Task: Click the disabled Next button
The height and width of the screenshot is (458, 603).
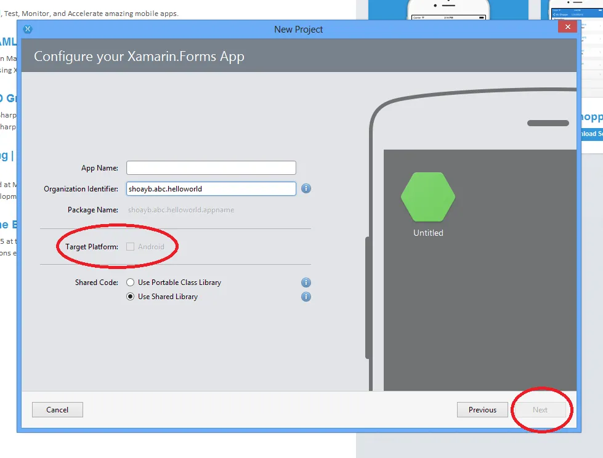Action: [x=540, y=409]
